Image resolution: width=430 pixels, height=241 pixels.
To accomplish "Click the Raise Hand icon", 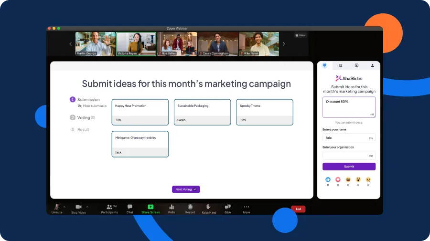I will [x=209, y=207].
